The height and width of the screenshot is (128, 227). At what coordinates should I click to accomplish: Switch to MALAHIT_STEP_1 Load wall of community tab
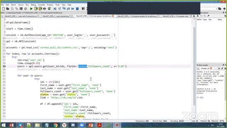[x=20, y=16]
